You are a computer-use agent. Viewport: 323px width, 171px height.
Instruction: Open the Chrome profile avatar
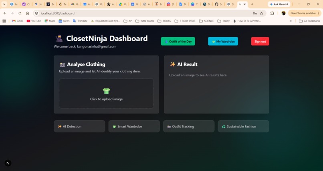tap(283, 13)
